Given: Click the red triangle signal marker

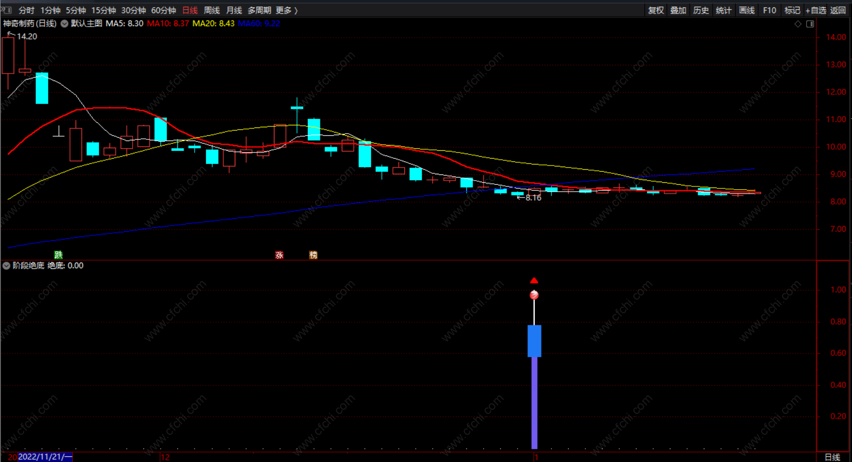Looking at the screenshot, I should coord(534,281).
